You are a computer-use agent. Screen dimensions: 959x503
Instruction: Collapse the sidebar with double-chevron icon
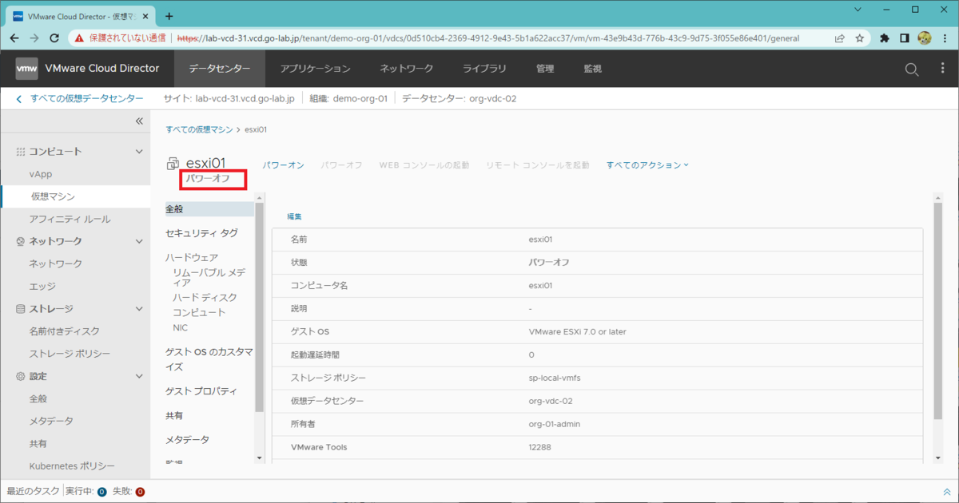coord(138,121)
